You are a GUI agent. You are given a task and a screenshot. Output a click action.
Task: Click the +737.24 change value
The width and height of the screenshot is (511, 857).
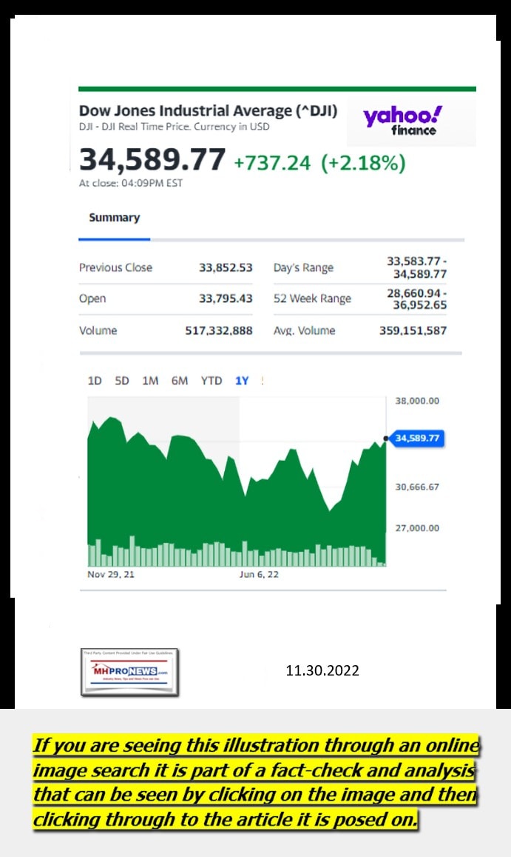[272, 163]
